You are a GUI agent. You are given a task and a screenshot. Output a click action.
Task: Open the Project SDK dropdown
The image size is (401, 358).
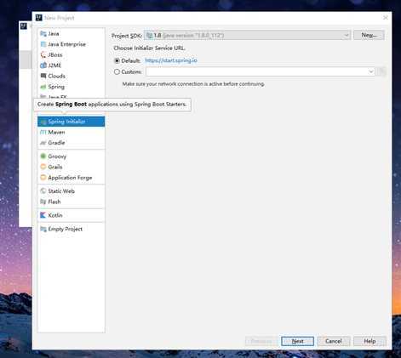tap(248, 35)
